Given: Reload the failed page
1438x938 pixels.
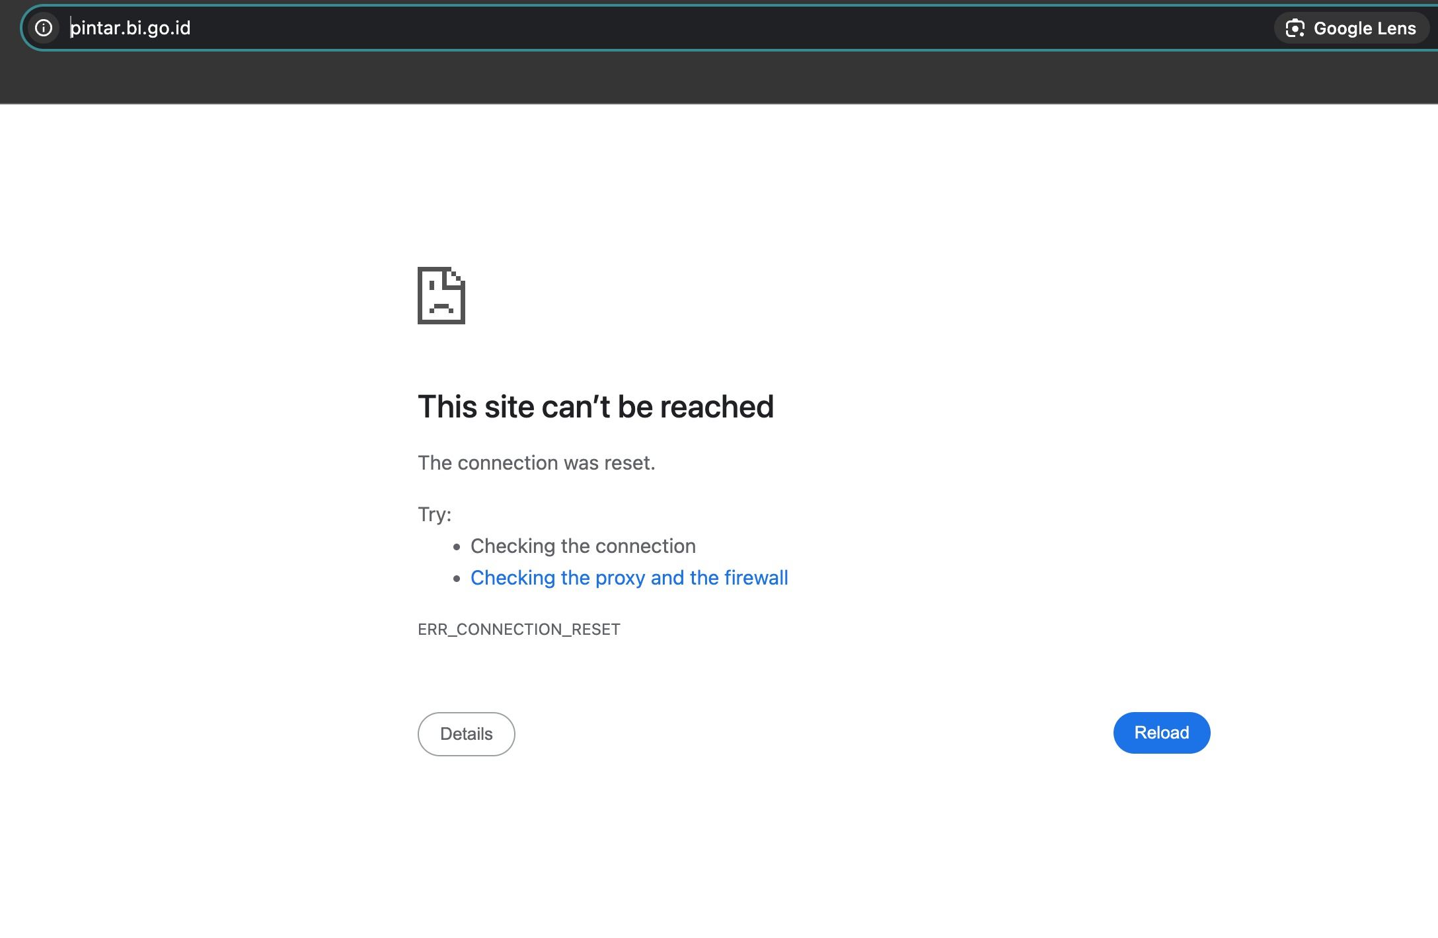Looking at the screenshot, I should [x=1162, y=733].
